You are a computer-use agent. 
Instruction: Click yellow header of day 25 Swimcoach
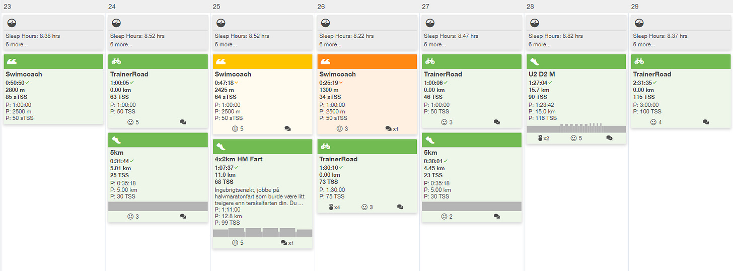[x=263, y=61]
